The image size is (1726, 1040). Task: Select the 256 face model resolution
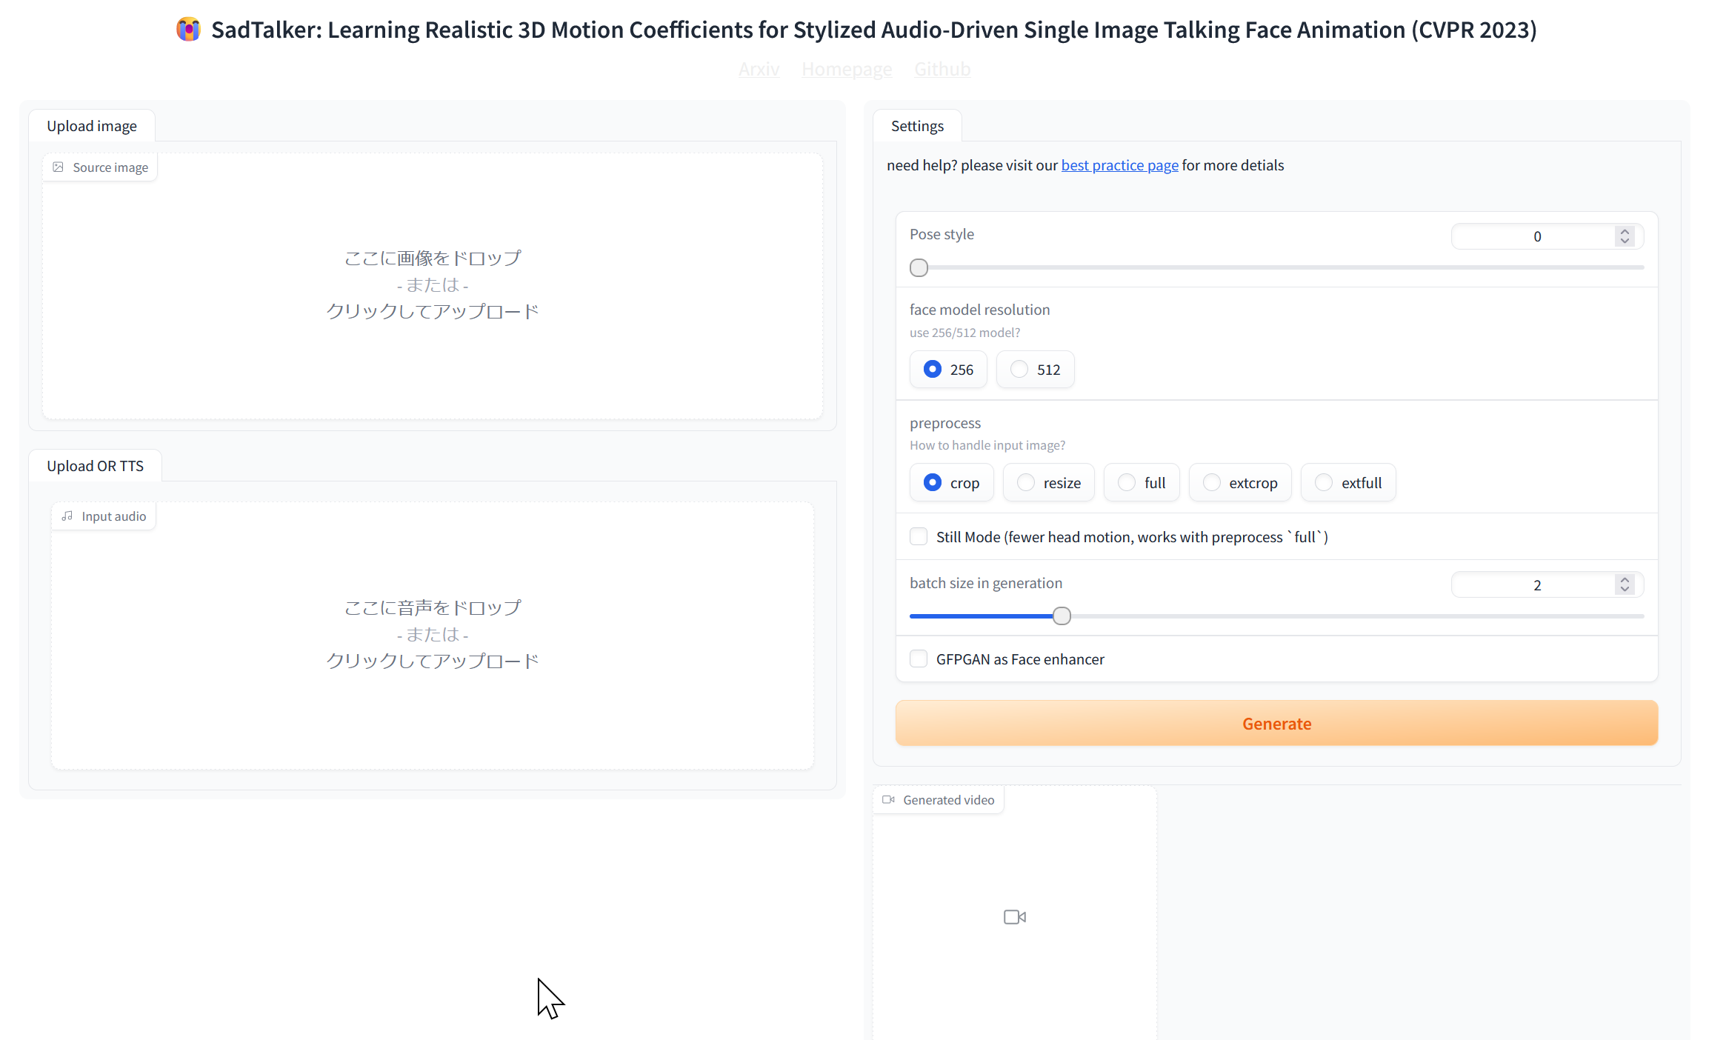click(948, 370)
